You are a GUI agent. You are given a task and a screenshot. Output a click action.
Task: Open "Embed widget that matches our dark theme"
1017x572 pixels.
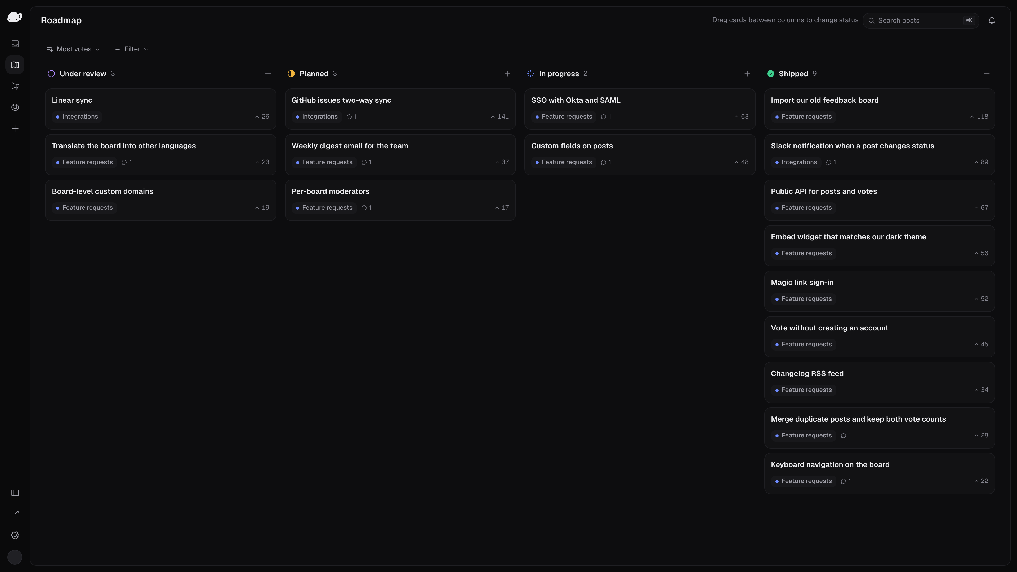point(879,245)
